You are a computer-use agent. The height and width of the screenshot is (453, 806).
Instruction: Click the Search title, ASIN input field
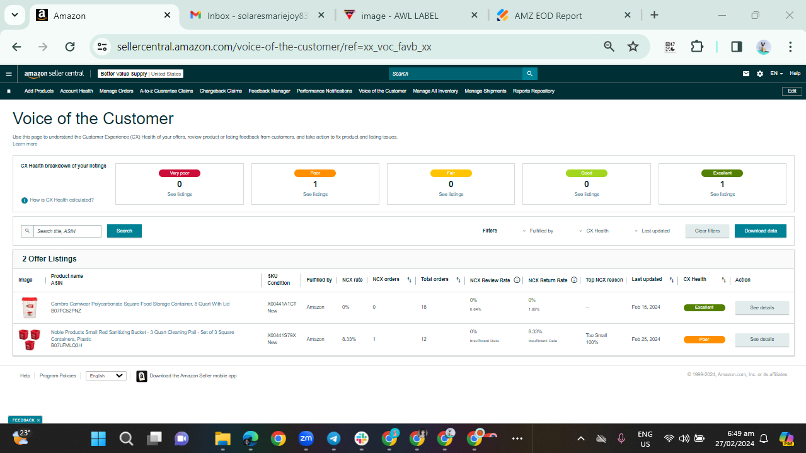[x=67, y=231]
